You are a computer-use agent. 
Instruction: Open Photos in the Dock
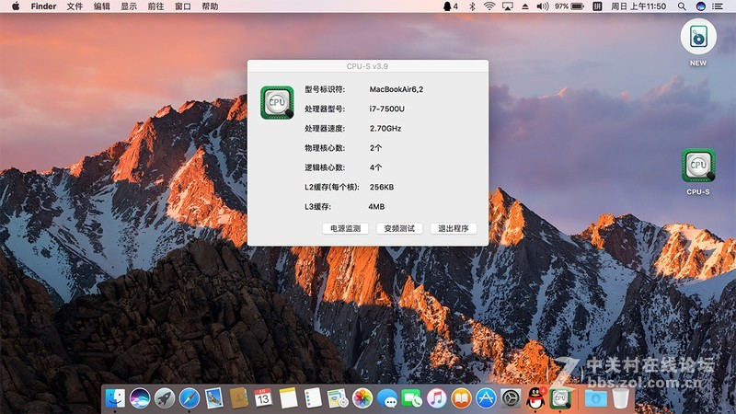[x=362, y=398]
